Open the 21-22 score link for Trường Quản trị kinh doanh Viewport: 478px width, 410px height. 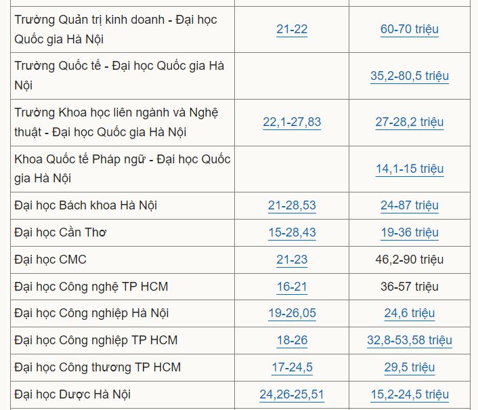pos(292,29)
